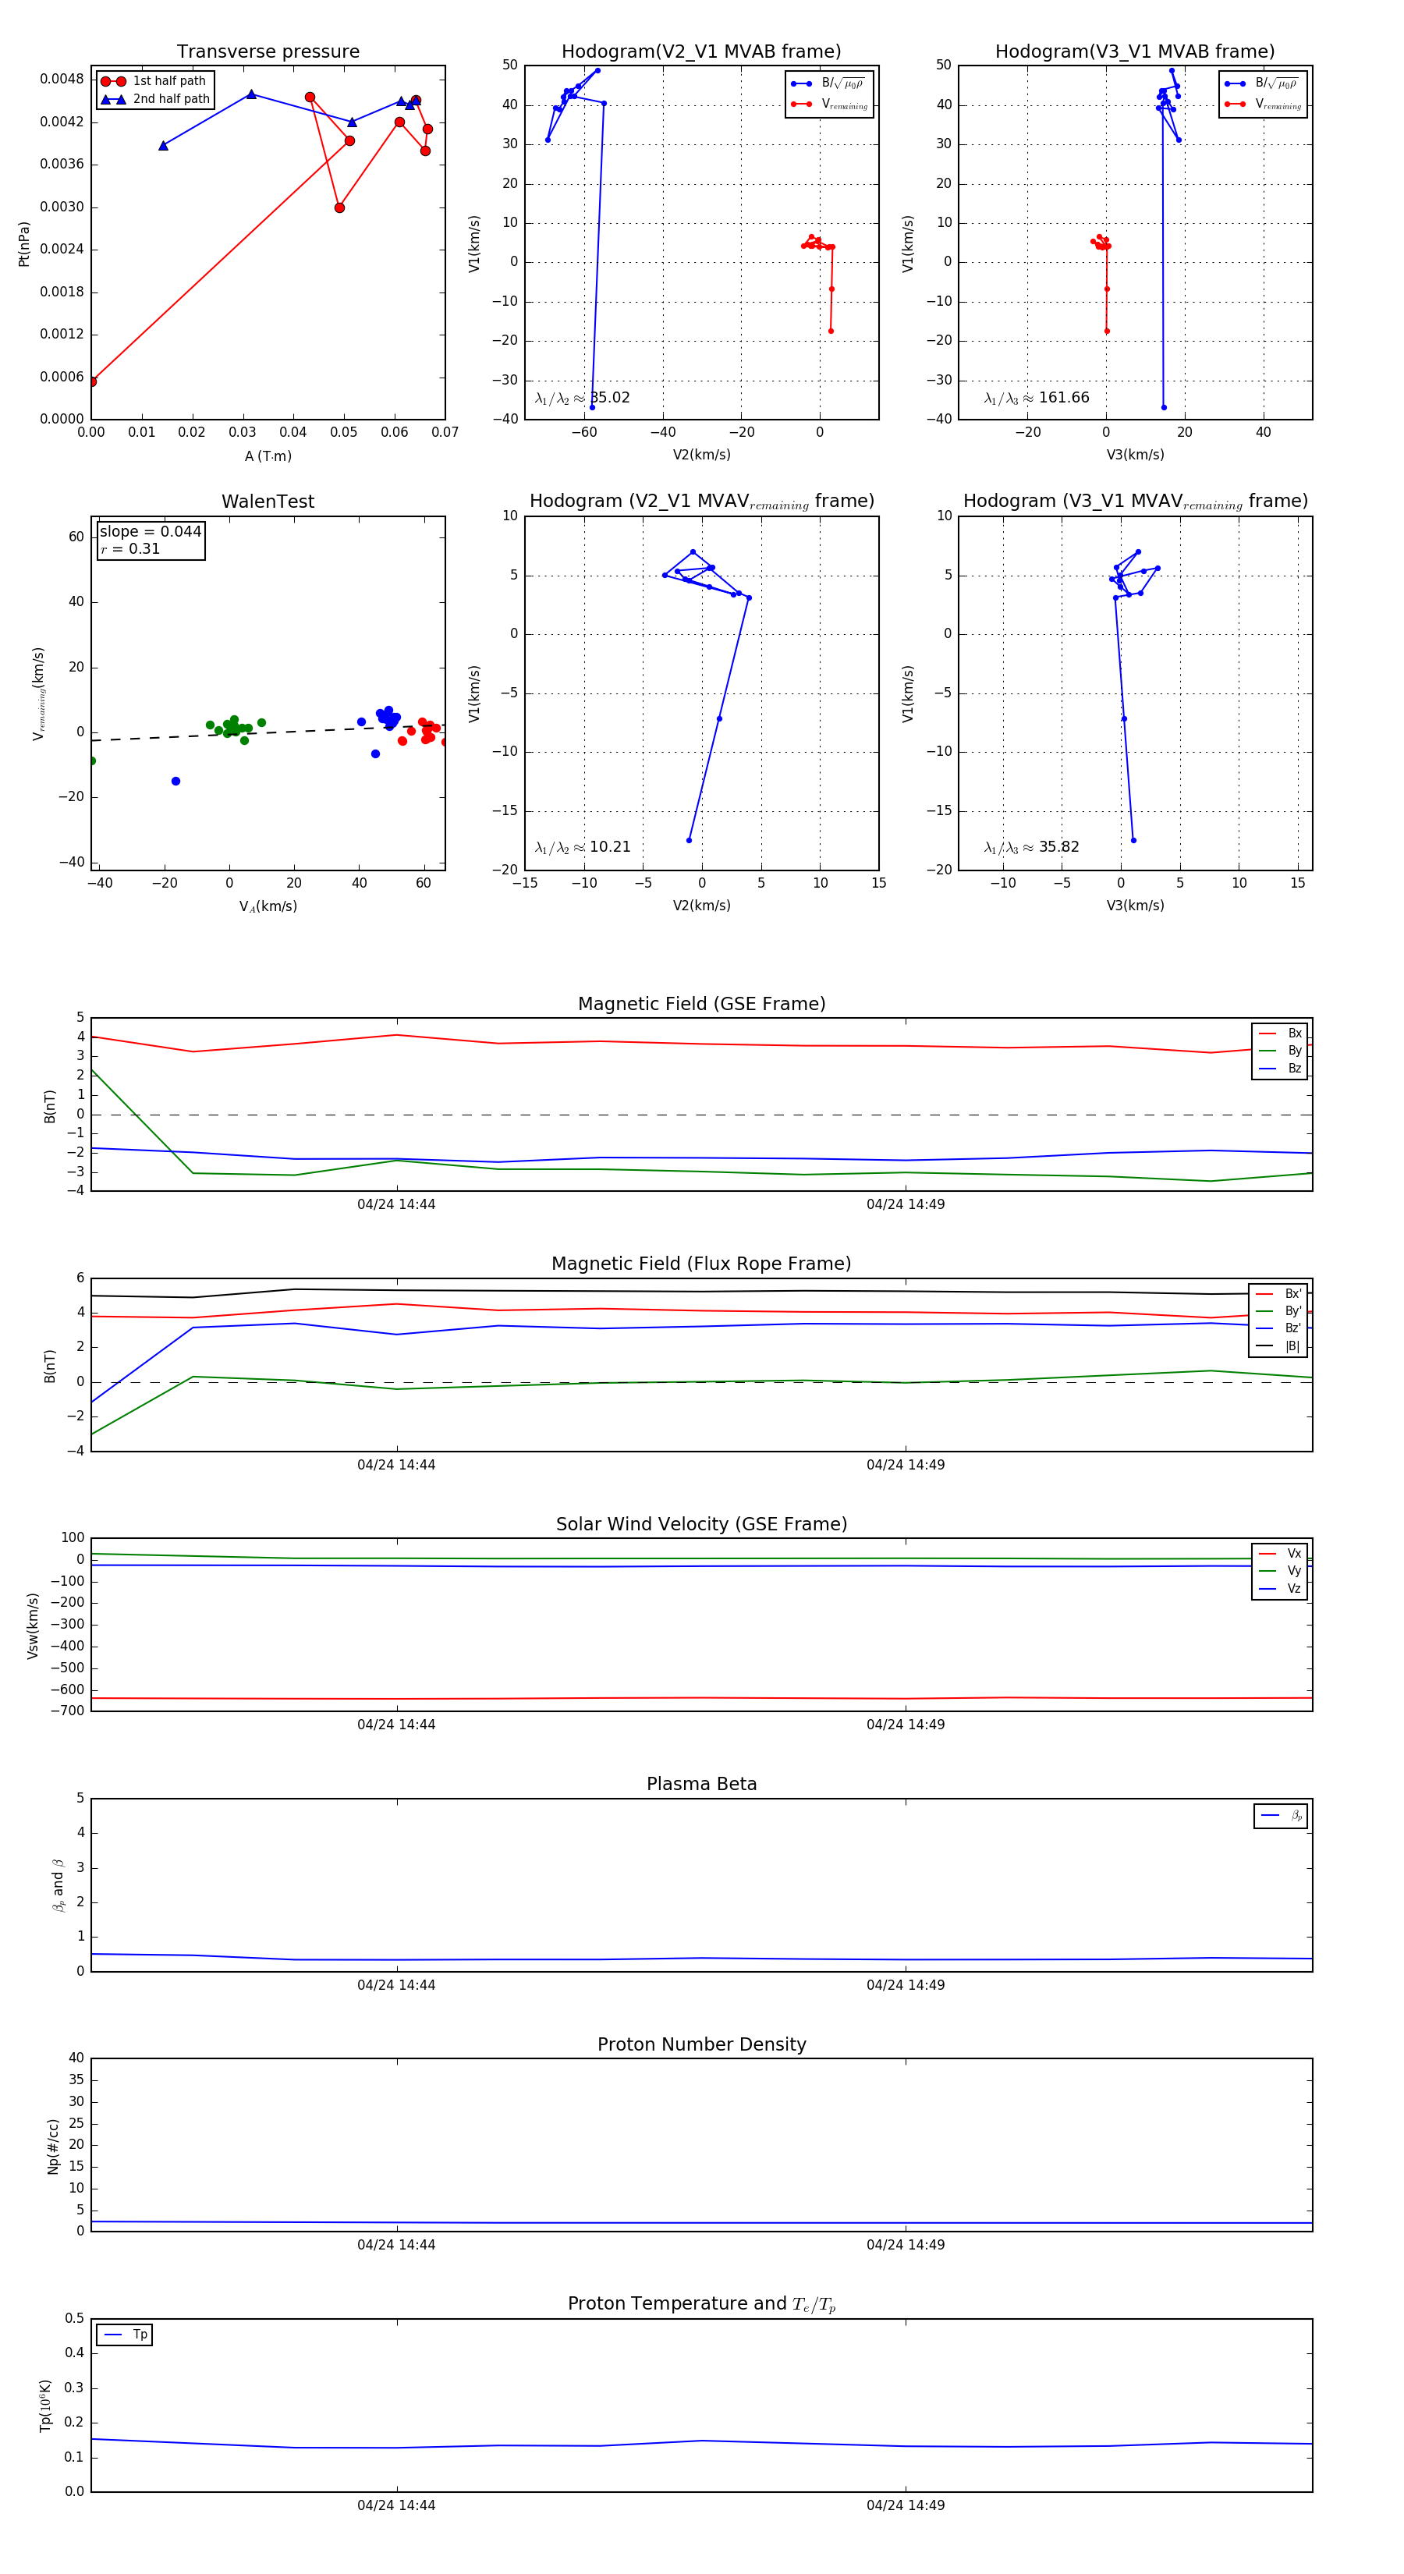The width and height of the screenshot is (1404, 2574).
Task: Select the Vz legend entry
Action: tap(1280, 1589)
